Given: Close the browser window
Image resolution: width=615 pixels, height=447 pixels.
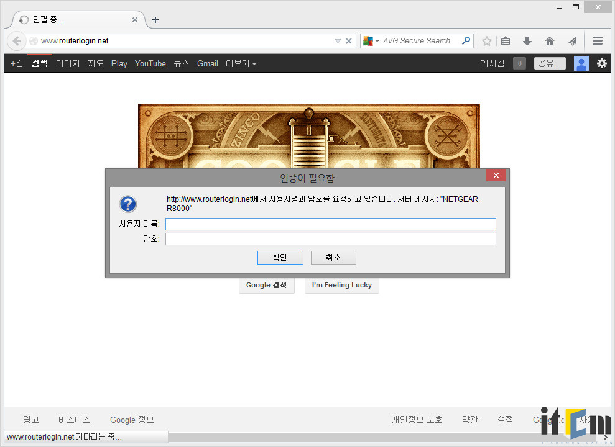Looking at the screenshot, I should (x=598, y=7).
